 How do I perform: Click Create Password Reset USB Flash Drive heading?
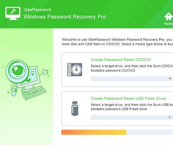click(x=128, y=98)
